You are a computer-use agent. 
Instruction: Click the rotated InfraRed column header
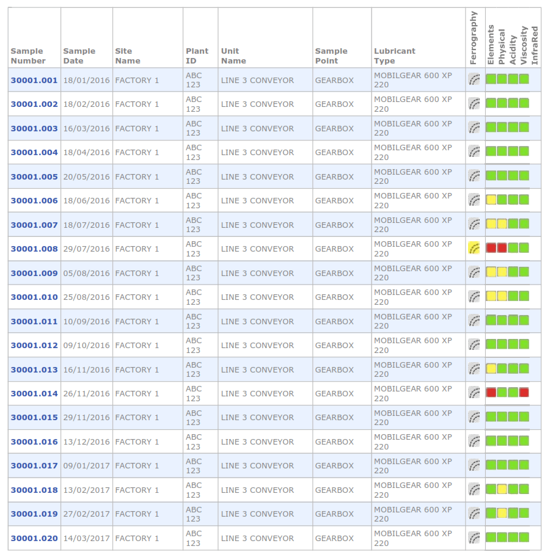(x=535, y=45)
